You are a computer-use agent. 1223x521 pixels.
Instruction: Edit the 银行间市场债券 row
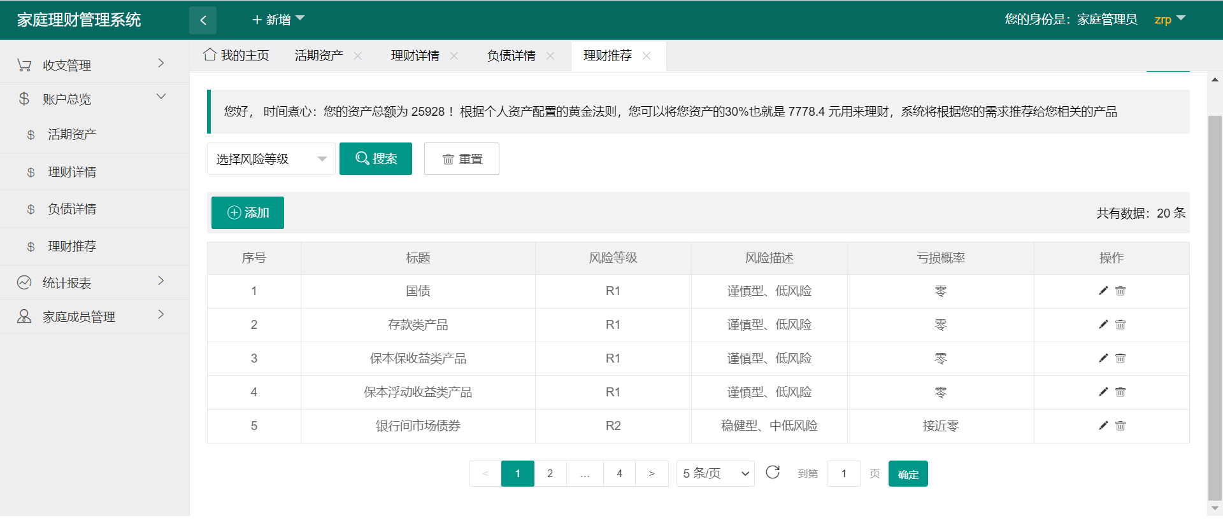(x=1103, y=426)
